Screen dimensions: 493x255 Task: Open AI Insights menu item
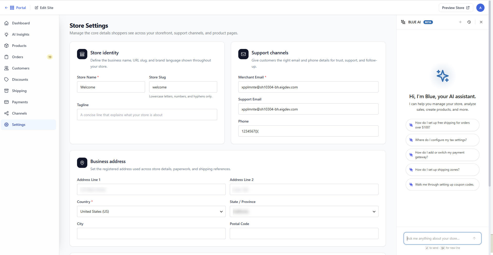[x=28, y=34]
